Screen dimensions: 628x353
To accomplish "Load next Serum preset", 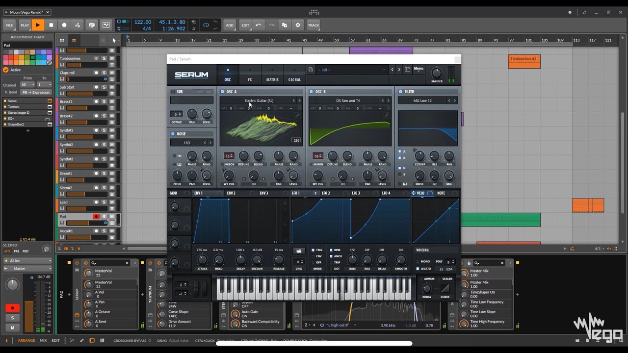I will (399, 70).
